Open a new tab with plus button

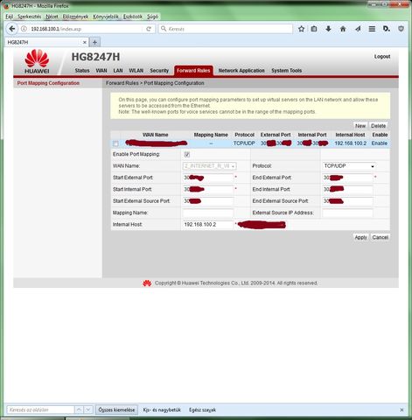point(94,42)
